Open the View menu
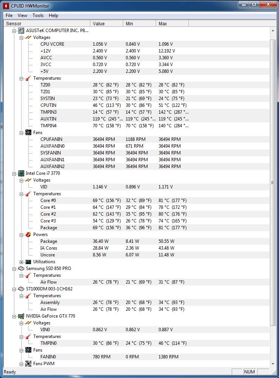 [22, 15]
